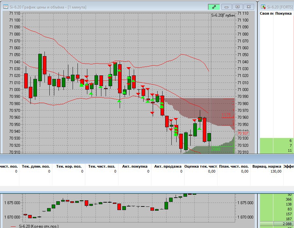294x228 pixels.
Task: Select the order book row with volume 138
Action: (x=276, y=204)
